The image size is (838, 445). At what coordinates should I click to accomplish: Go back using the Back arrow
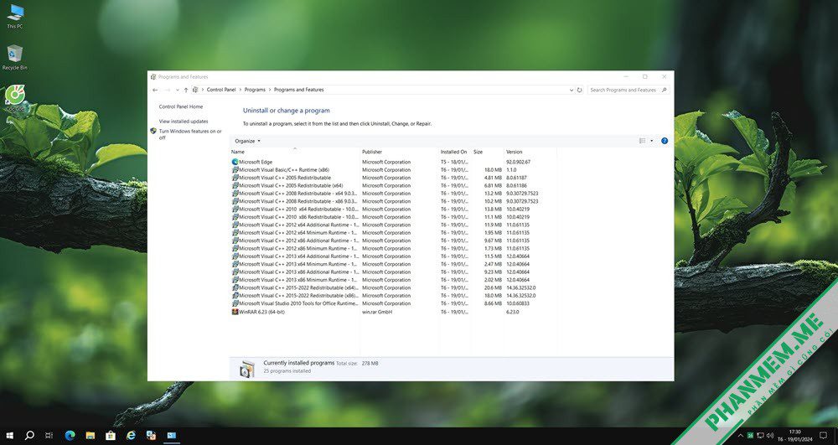click(x=155, y=90)
